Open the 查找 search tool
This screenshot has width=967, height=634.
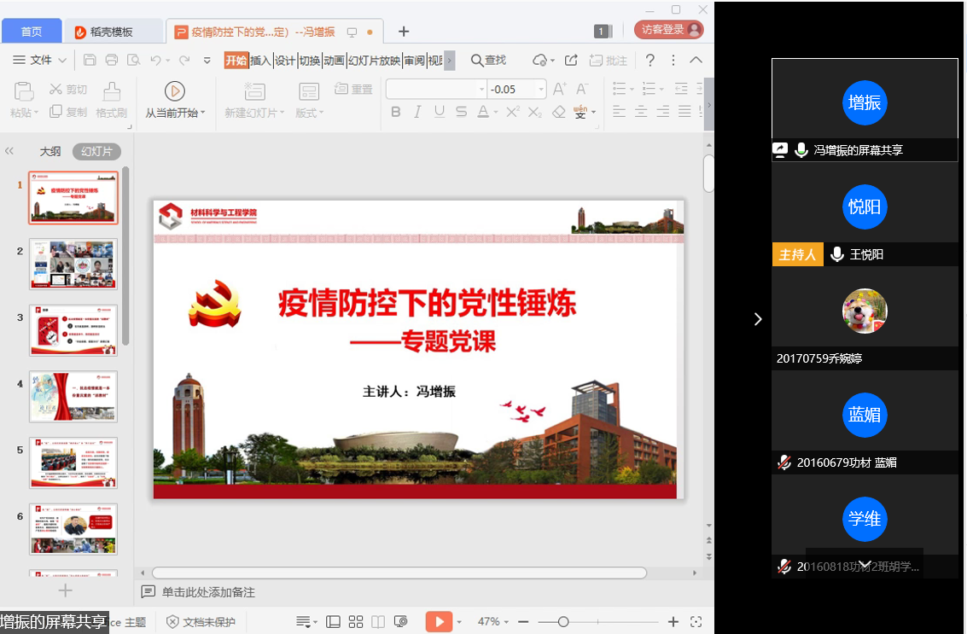(x=488, y=60)
